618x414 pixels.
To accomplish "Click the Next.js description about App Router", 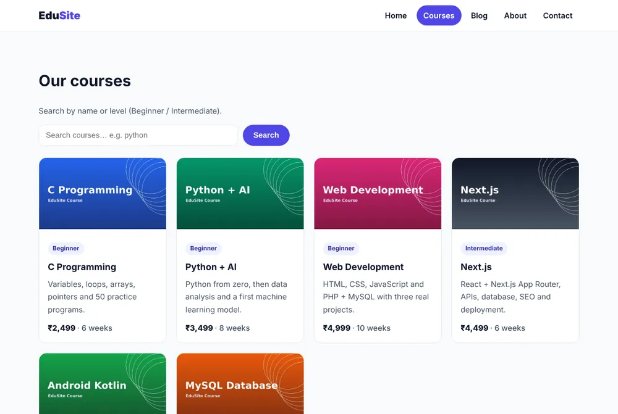I will click(x=510, y=297).
